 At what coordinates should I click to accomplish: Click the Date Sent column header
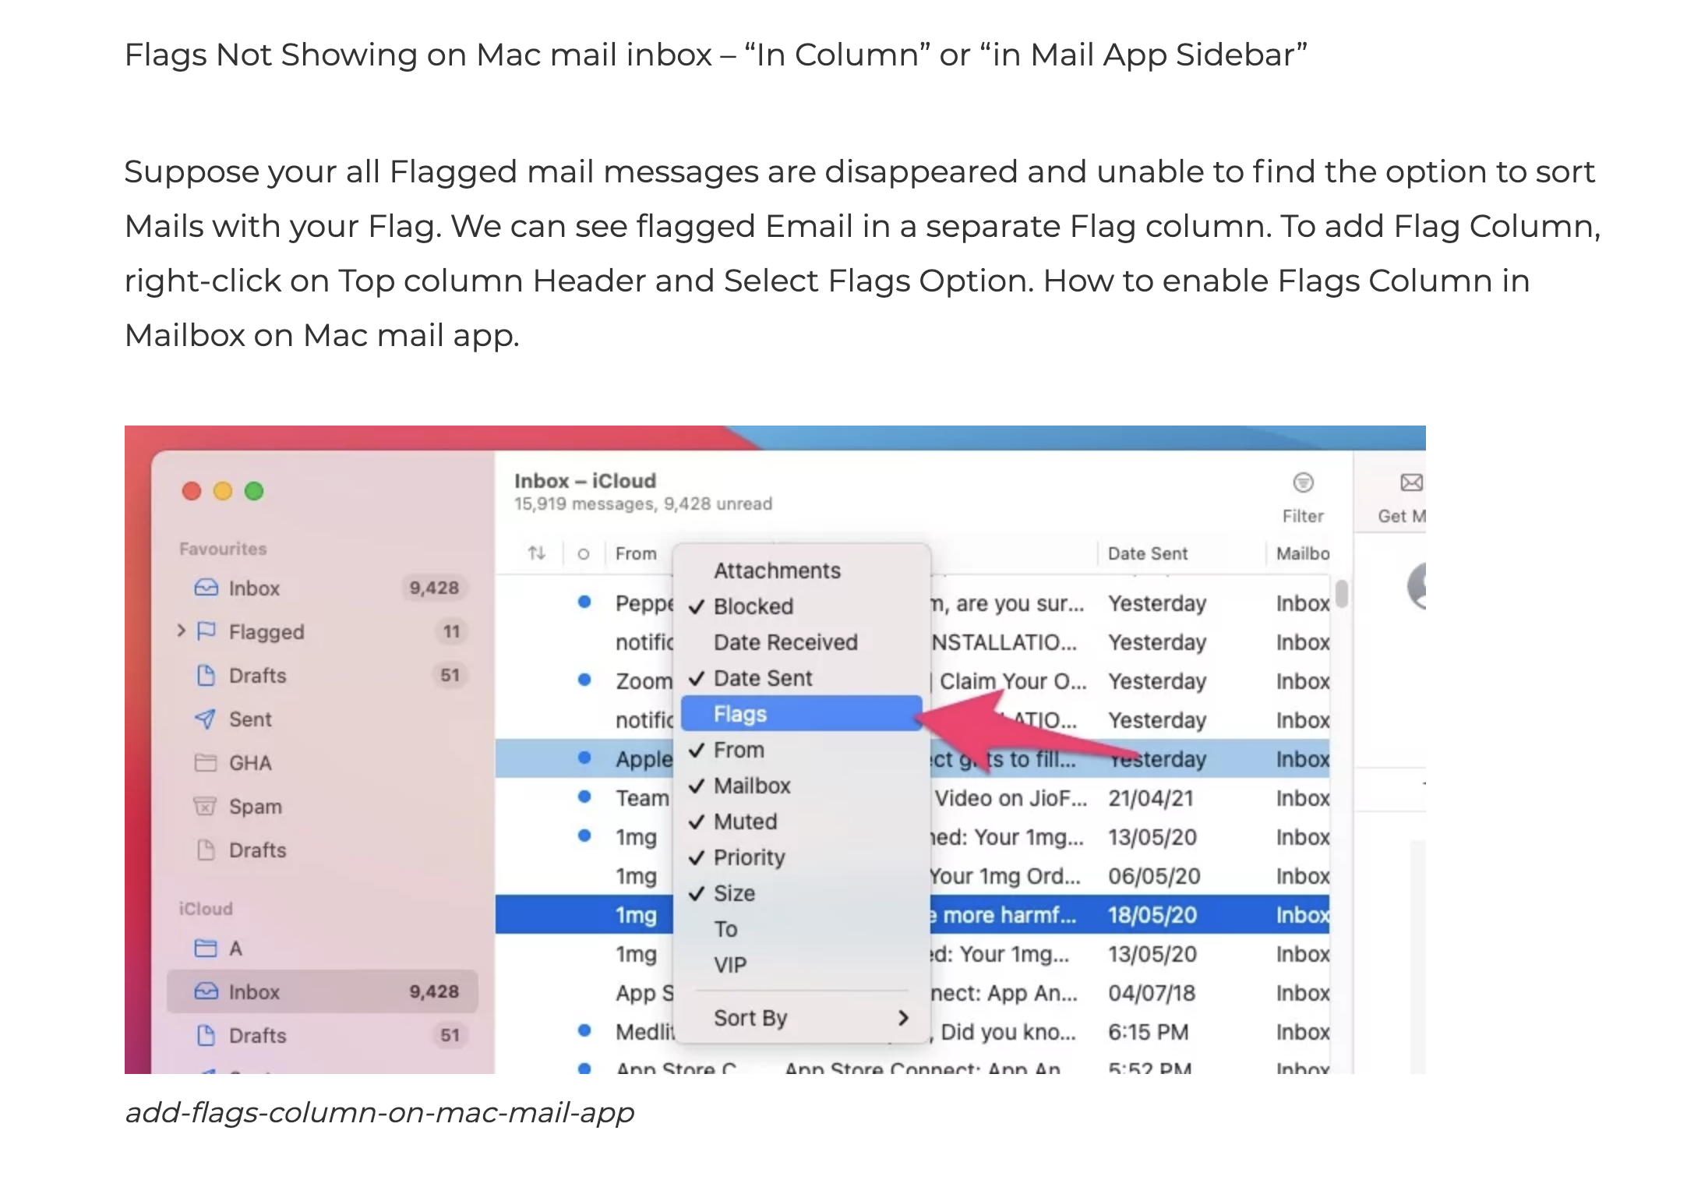(x=1147, y=553)
